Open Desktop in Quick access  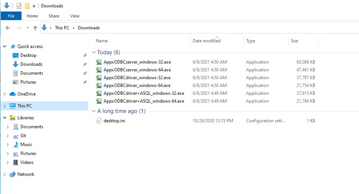coord(28,55)
